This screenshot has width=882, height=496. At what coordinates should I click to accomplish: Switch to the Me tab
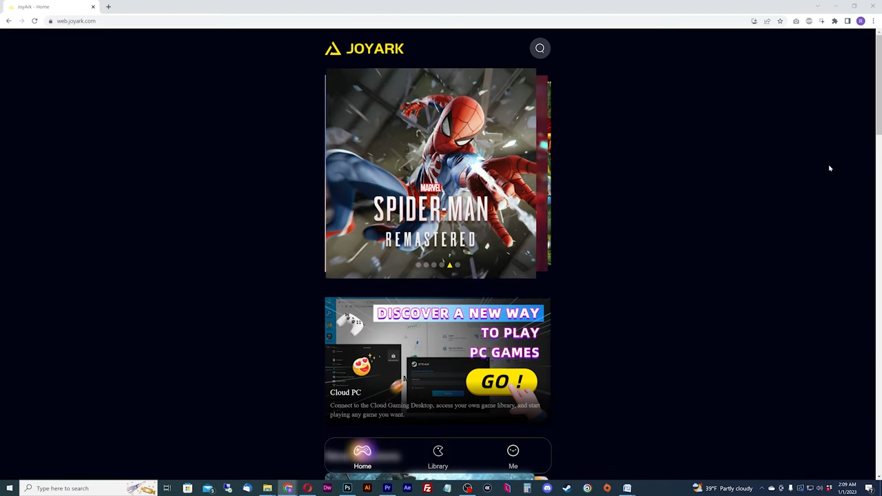click(513, 457)
